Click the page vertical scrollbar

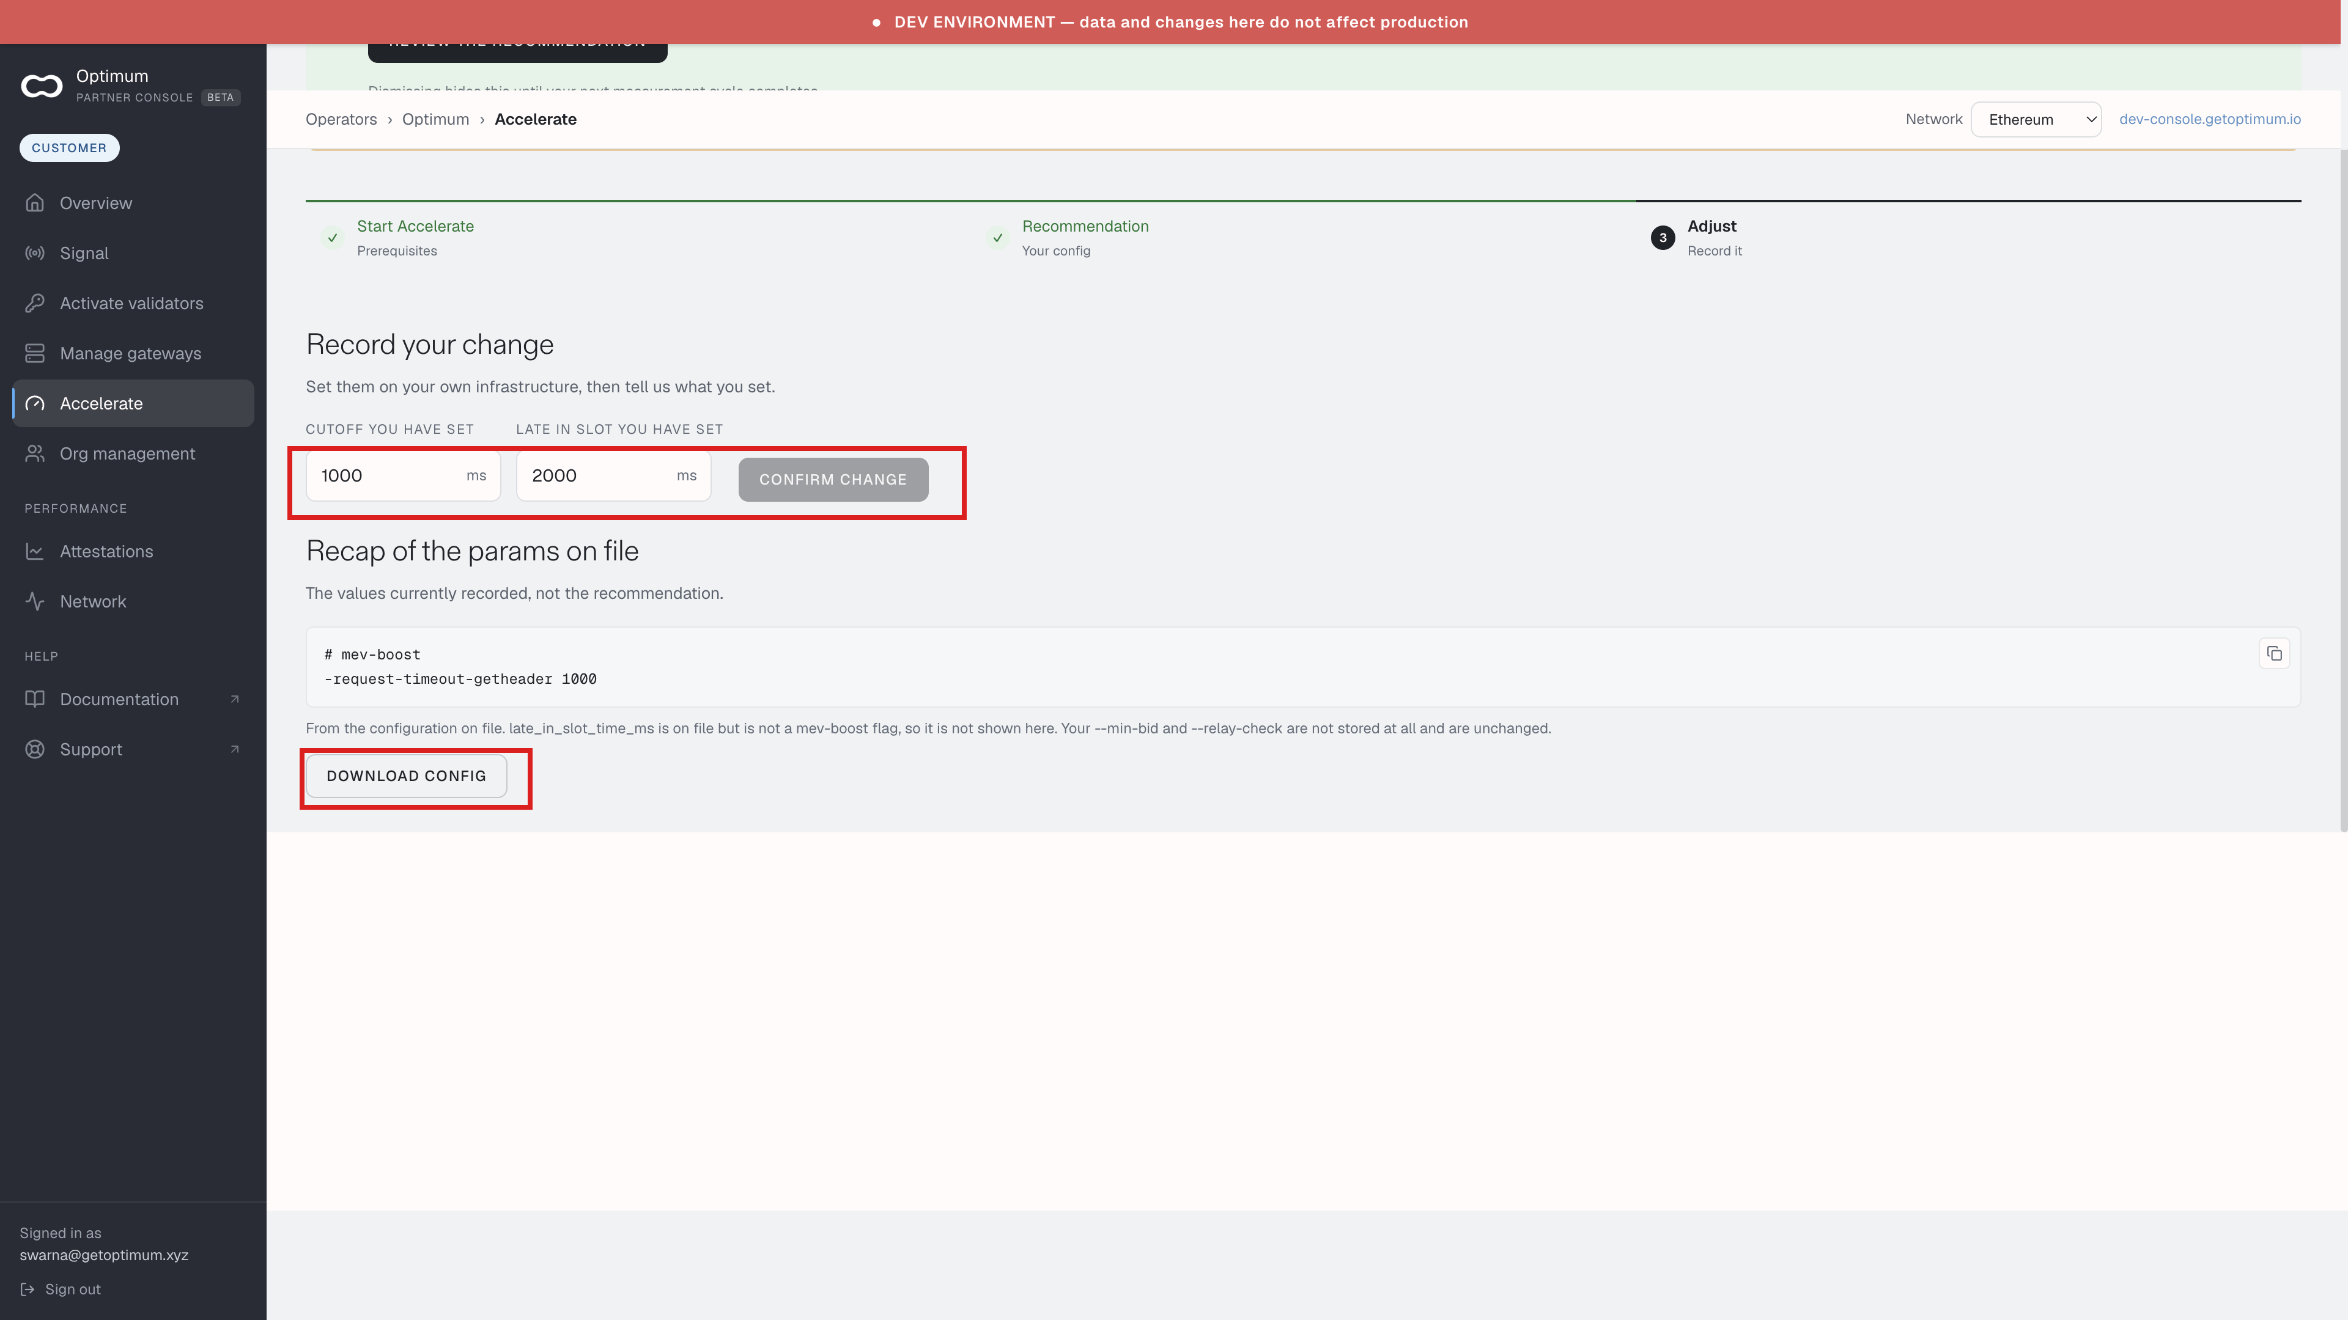[x=2344, y=491]
